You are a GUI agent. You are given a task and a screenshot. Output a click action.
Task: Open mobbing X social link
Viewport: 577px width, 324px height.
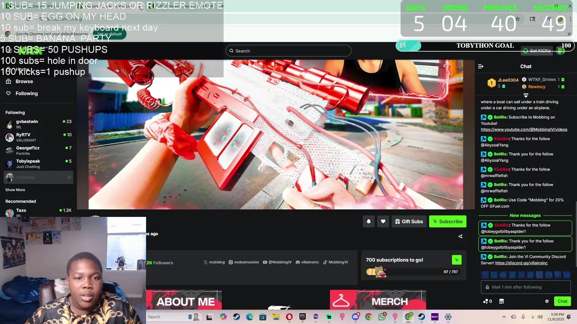coord(214,262)
